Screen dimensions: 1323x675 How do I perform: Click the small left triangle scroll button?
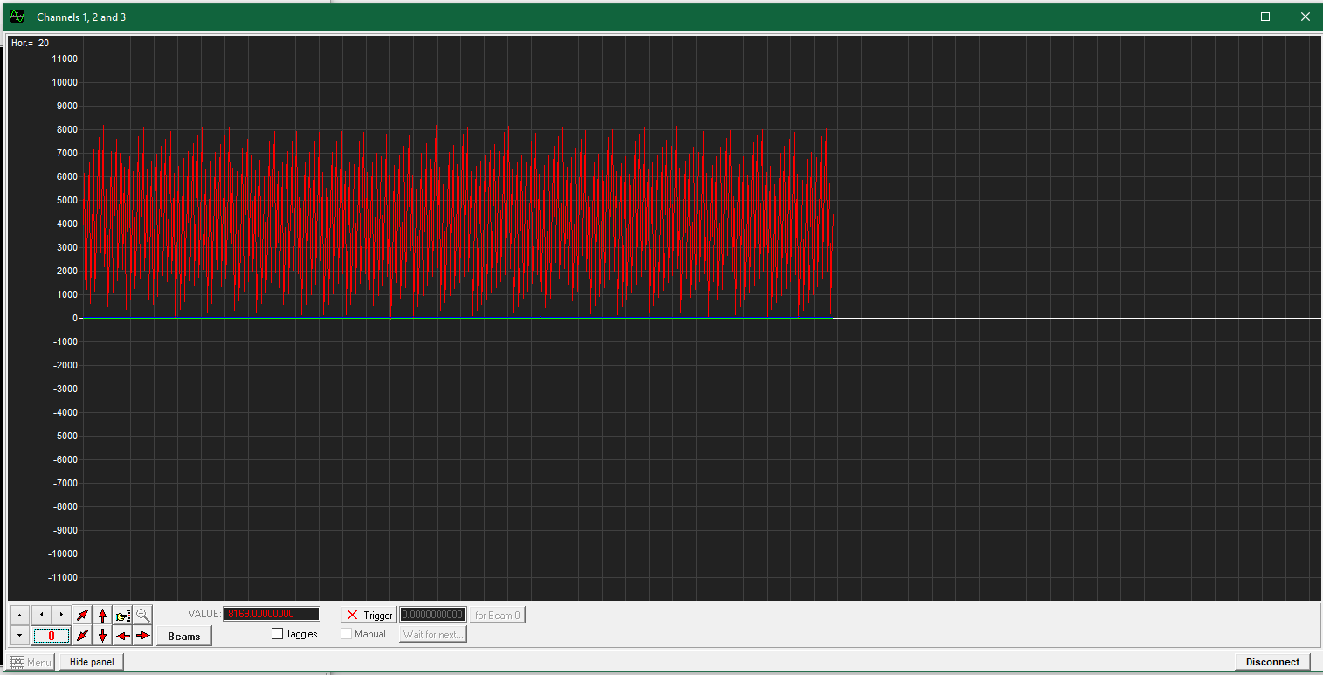41,615
